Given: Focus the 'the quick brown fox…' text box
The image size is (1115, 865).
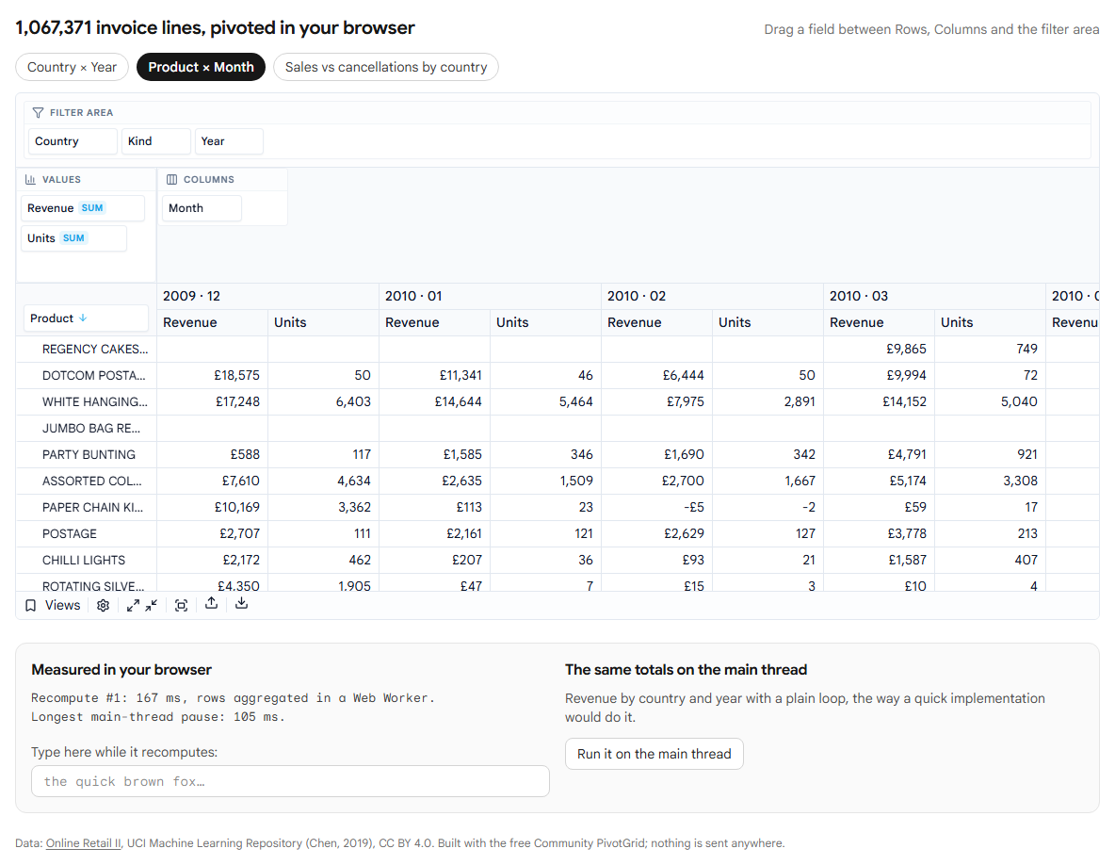Looking at the screenshot, I should [x=290, y=781].
